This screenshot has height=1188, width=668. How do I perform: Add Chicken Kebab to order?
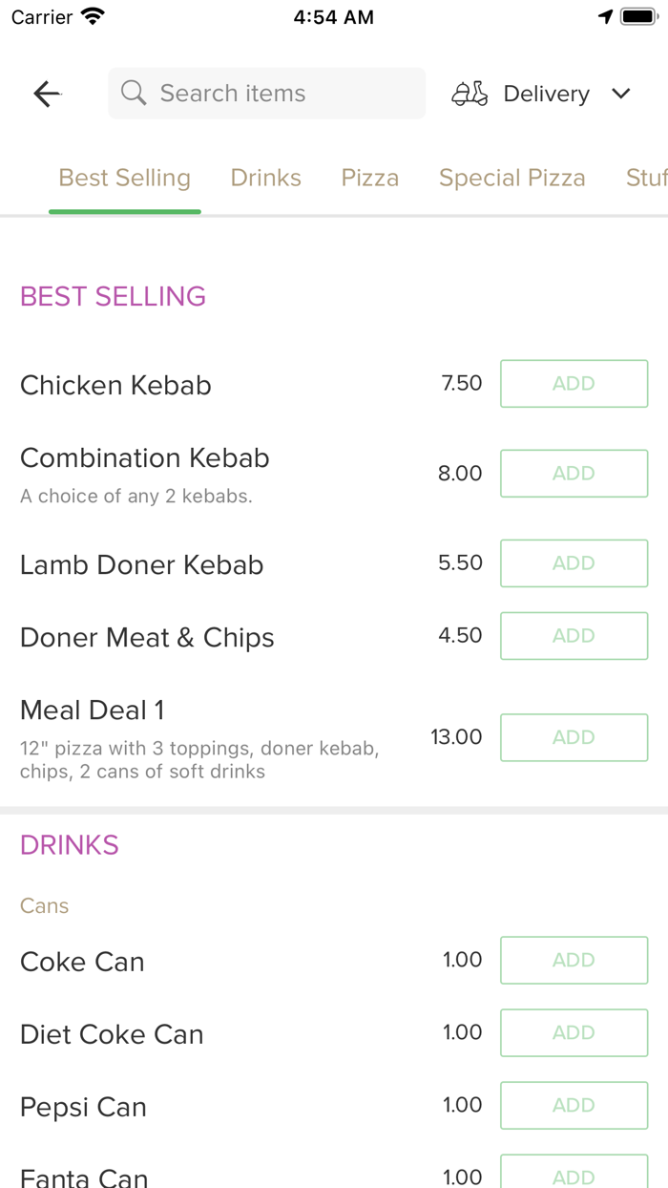point(574,384)
